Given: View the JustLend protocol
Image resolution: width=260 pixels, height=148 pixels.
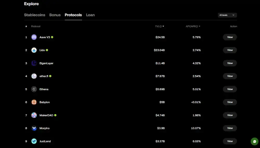Looking at the screenshot, I should pos(230,141).
